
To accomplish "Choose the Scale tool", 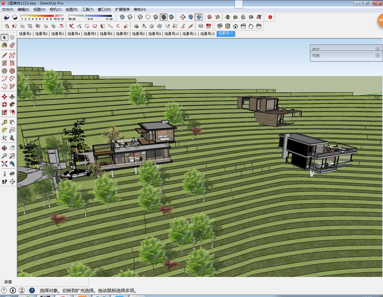I will [4, 112].
